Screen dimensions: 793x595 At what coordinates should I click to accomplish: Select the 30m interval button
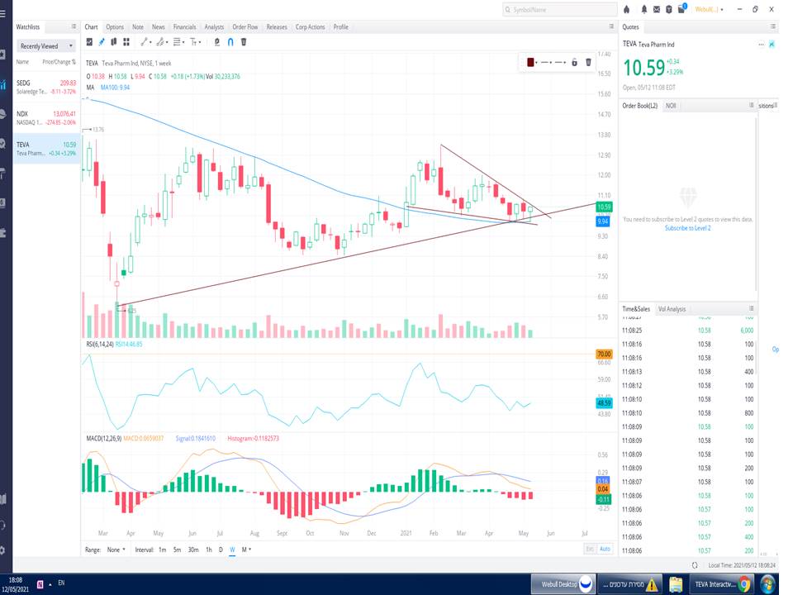(x=192, y=549)
